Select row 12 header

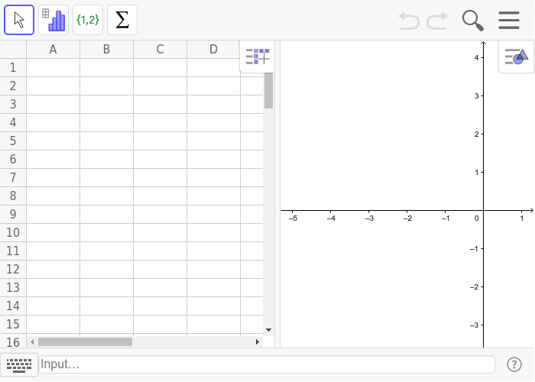13,270
